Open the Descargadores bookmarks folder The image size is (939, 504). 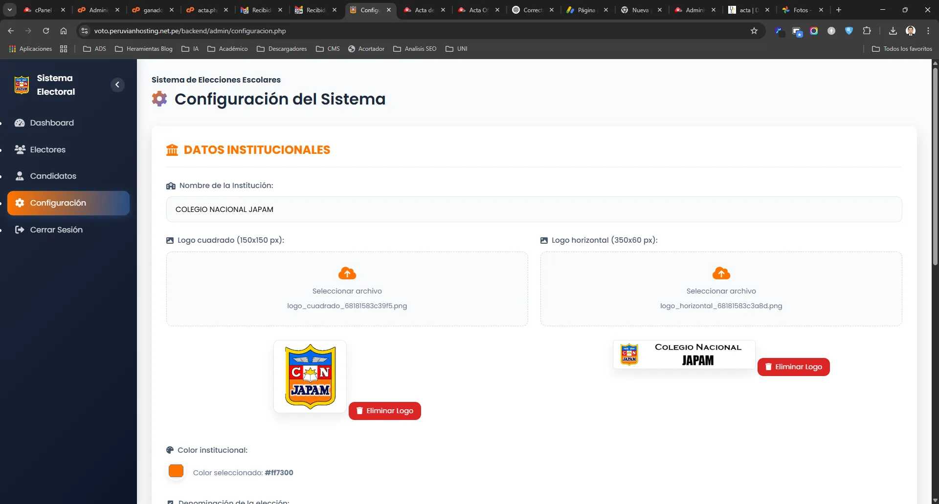[282, 49]
